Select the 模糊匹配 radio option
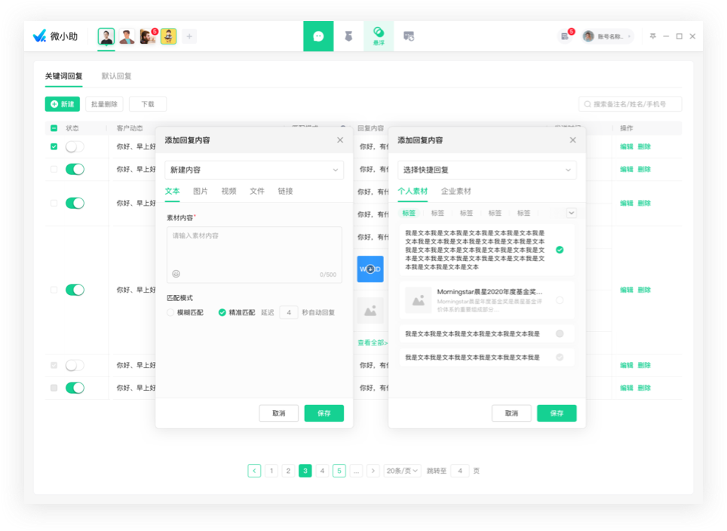This screenshot has width=727, height=531. [170, 312]
